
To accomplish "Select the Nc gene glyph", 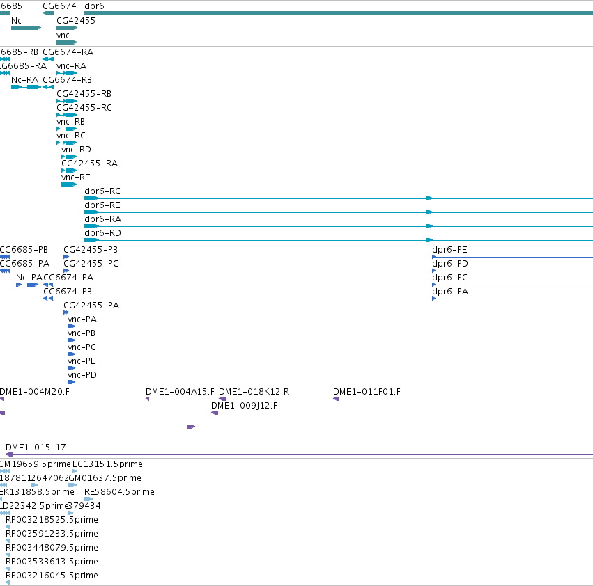I will pos(26,28).
